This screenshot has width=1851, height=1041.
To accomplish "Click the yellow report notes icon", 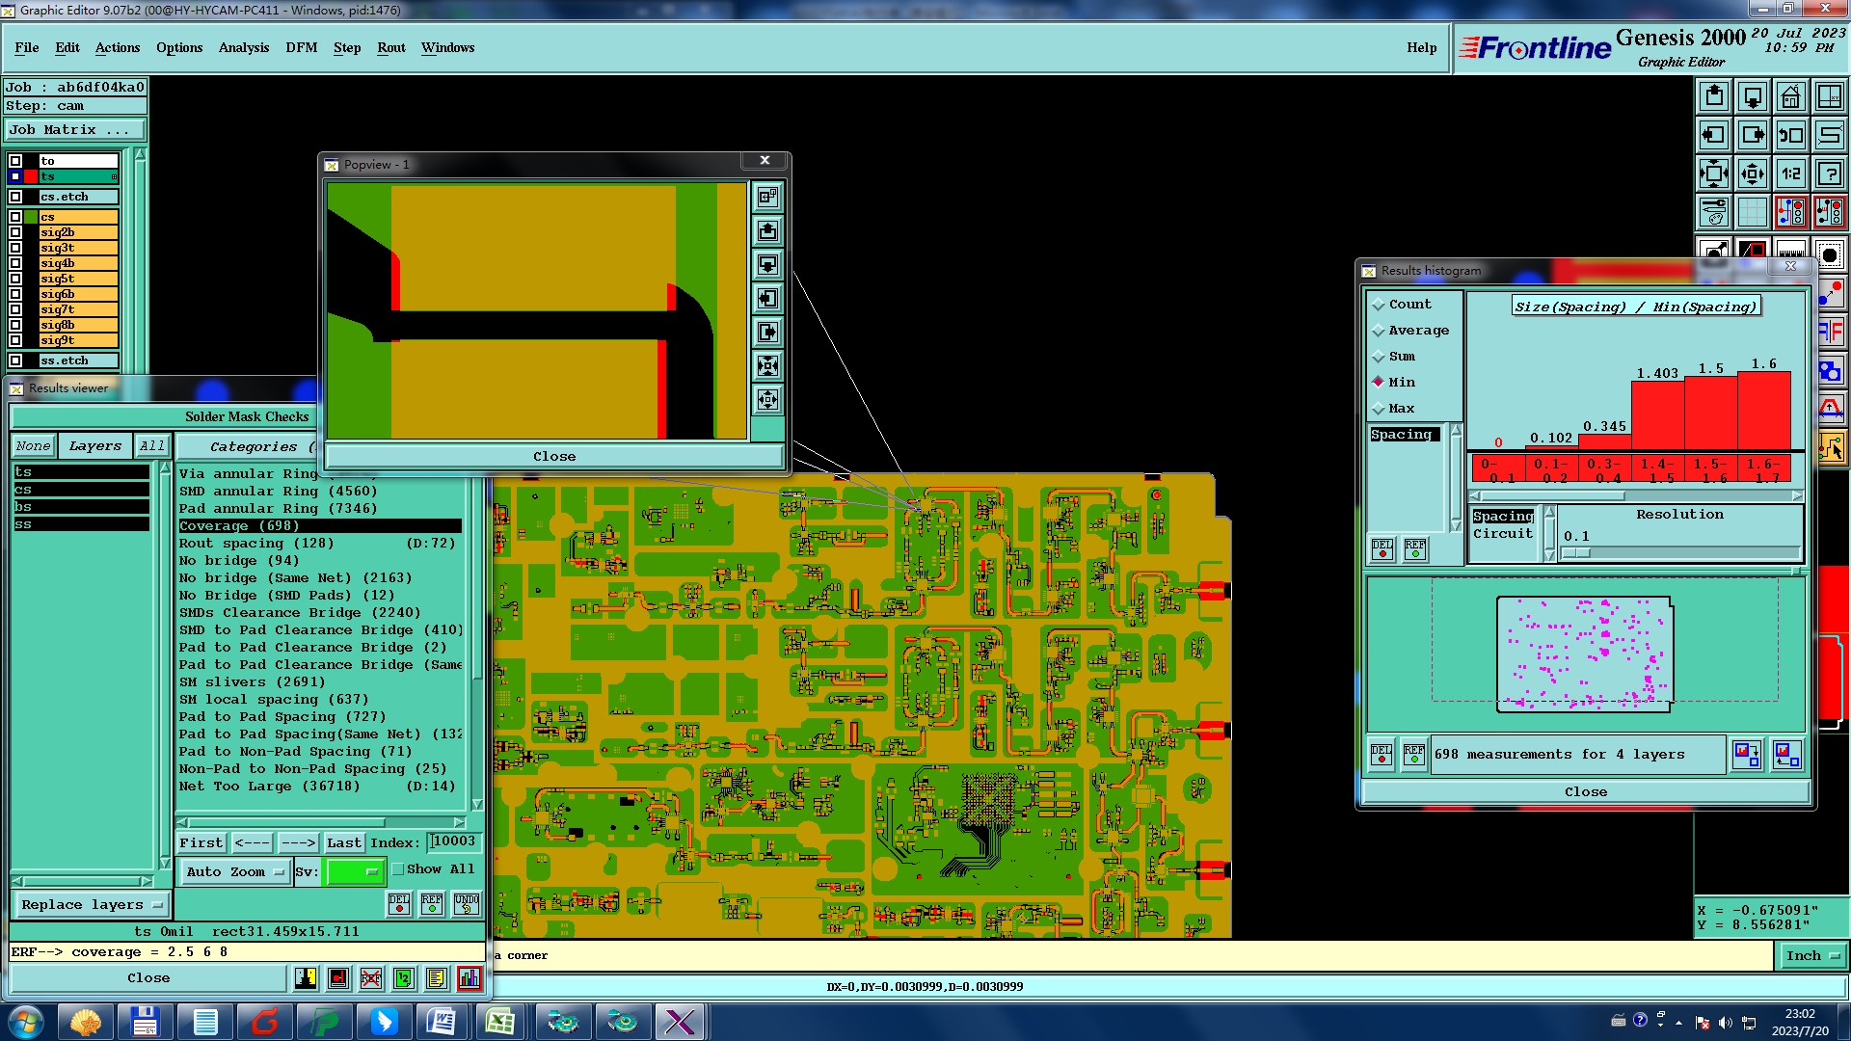I will click(x=436, y=978).
